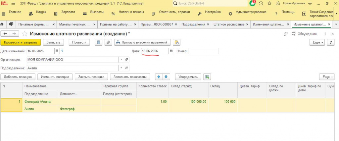
Task: Open calendar for Дата field
Action: pos(171,51)
